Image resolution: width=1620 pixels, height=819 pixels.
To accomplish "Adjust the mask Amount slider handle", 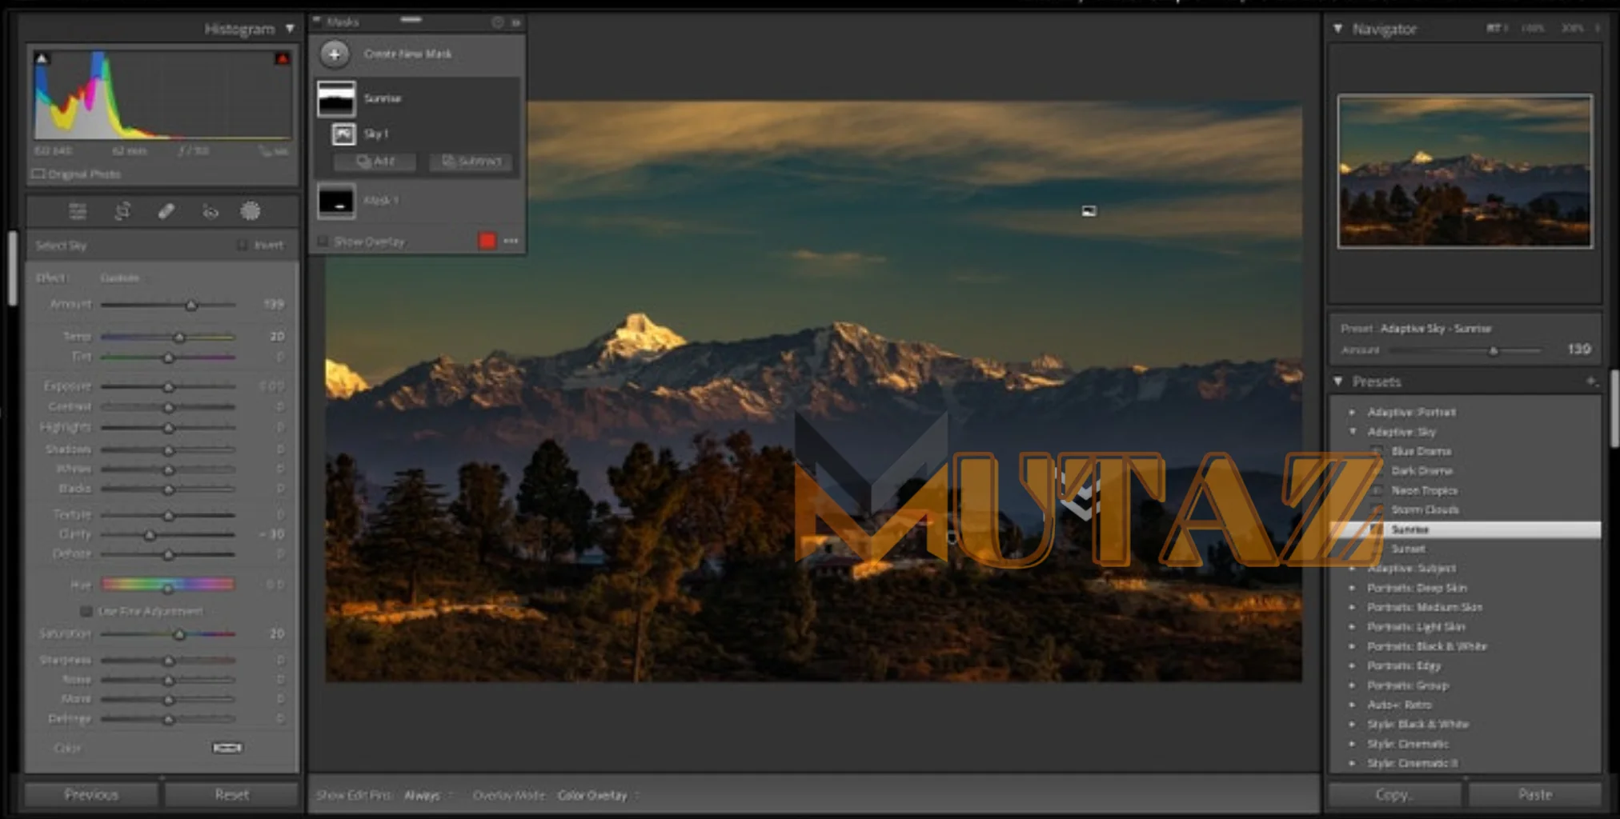I will point(191,306).
